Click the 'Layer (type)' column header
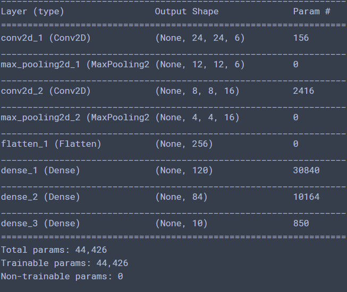The width and height of the screenshot is (347, 292). (x=32, y=12)
